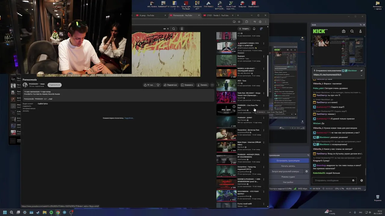Unpin pinned message icon in Kick chat

[x=362, y=71]
